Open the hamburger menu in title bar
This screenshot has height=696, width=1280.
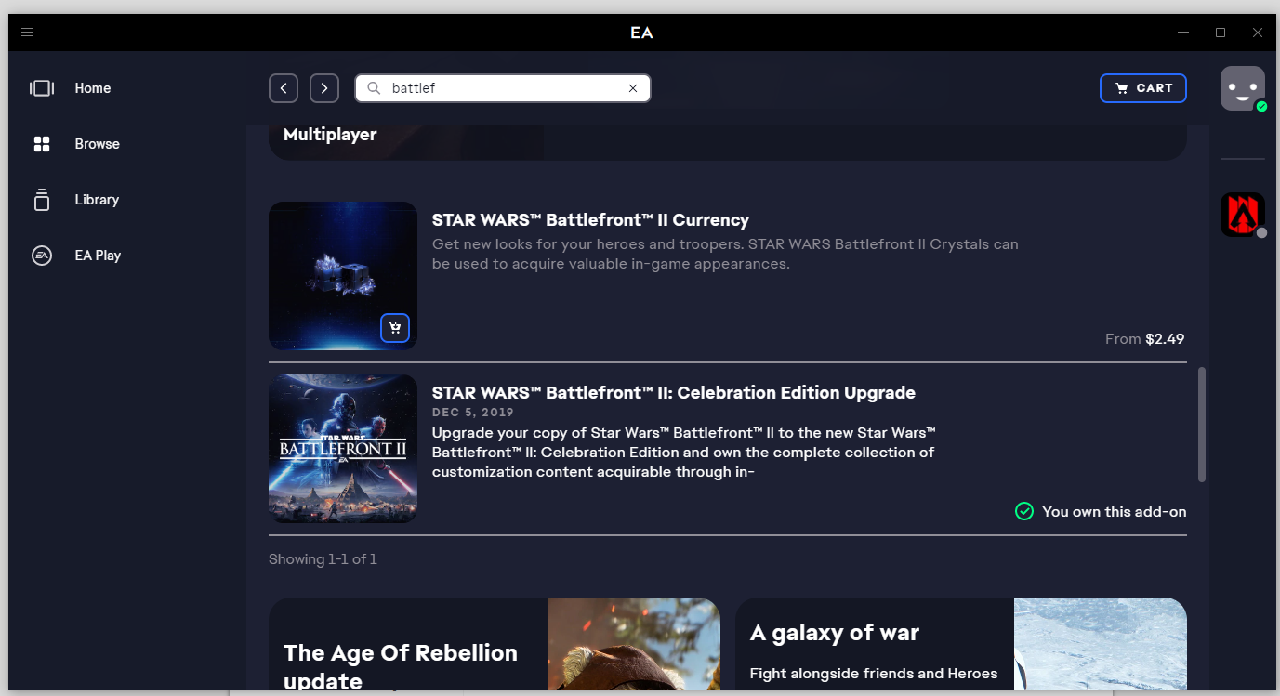(27, 33)
